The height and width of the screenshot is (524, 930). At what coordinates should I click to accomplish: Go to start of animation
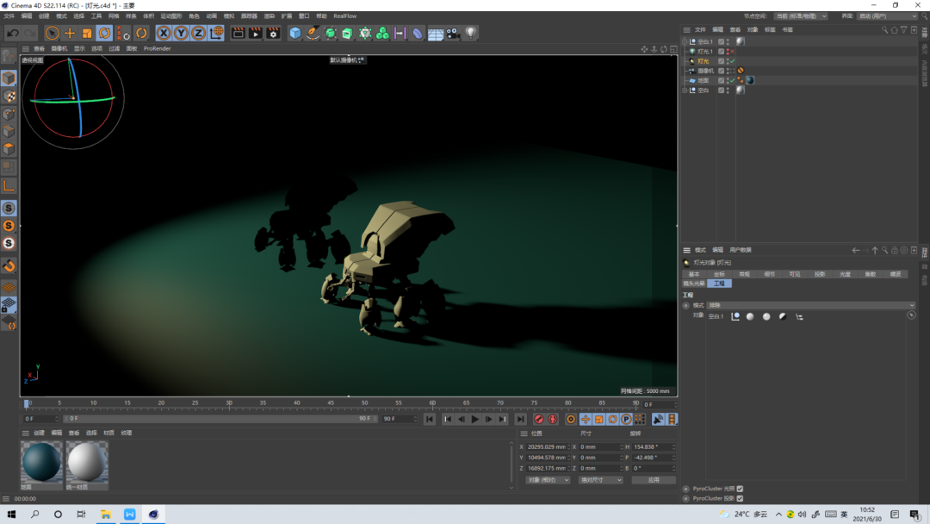(x=430, y=420)
